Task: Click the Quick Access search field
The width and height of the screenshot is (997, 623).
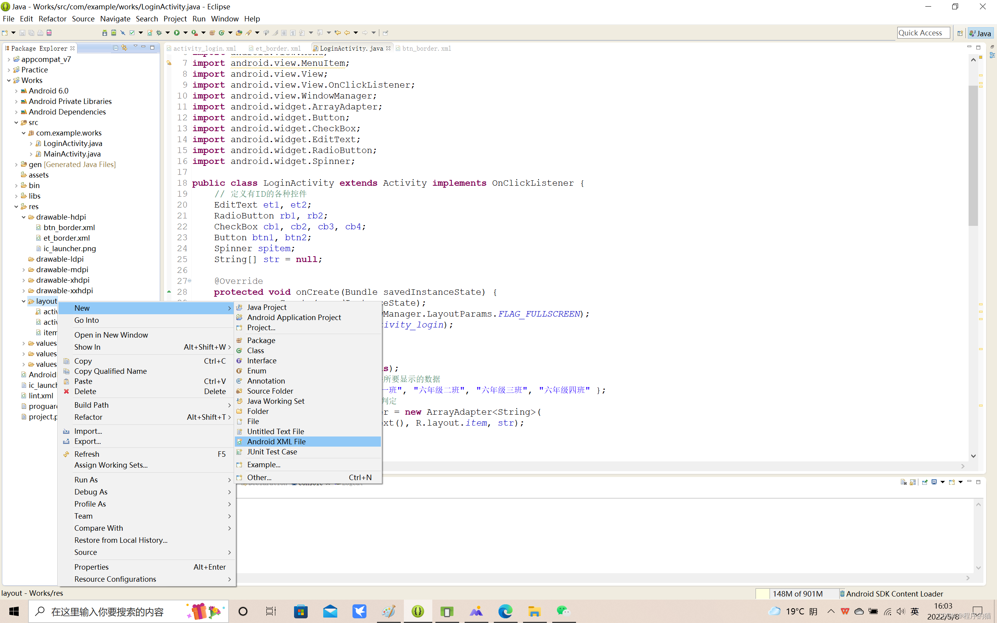Action: pyautogui.click(x=923, y=33)
